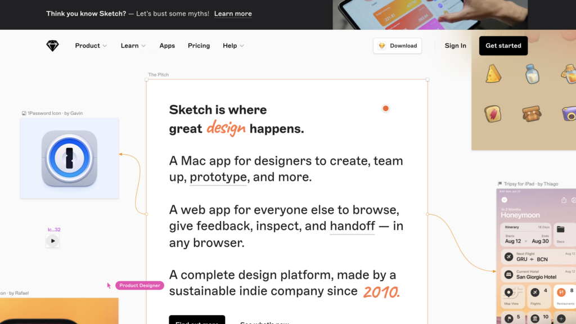
Task: Click the iPad photo in banner
Action: click(430, 15)
